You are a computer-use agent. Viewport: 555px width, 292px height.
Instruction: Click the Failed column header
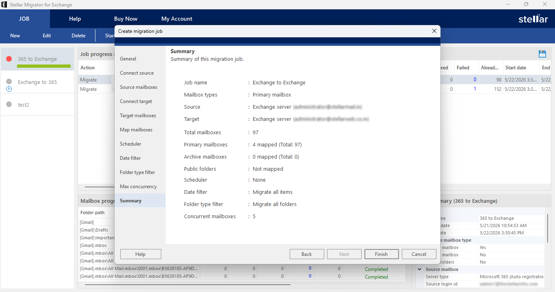(x=463, y=68)
